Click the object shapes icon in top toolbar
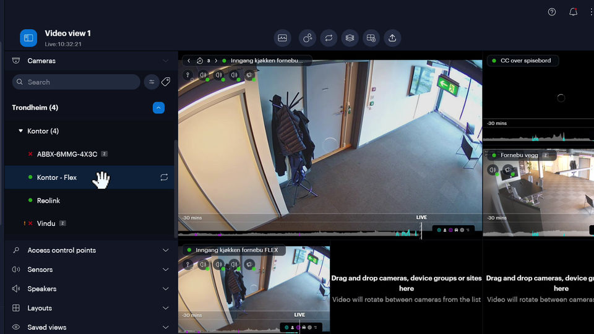594x334 pixels. [308, 38]
